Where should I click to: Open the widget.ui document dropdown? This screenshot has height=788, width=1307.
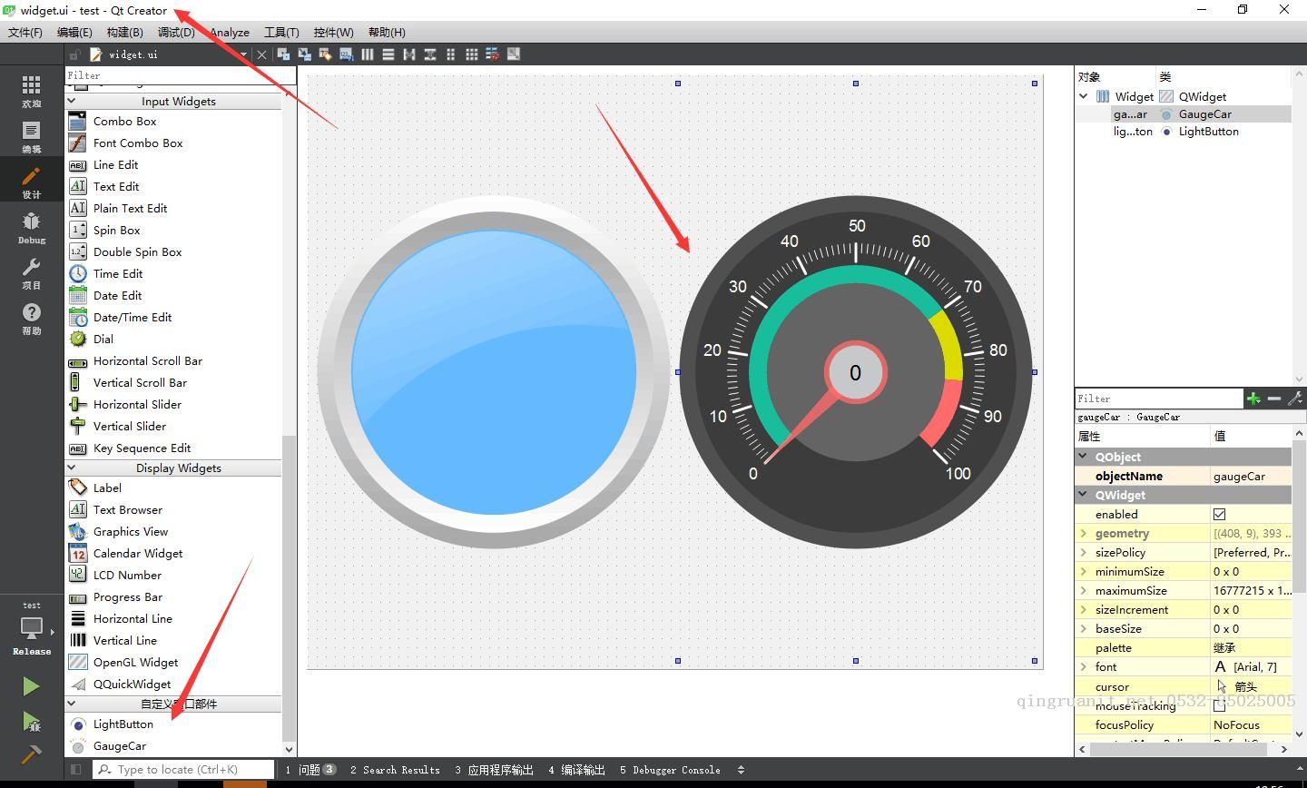(243, 54)
